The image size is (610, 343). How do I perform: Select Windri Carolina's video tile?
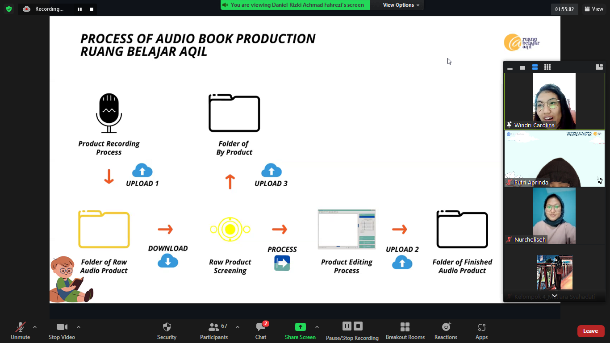[555, 101]
